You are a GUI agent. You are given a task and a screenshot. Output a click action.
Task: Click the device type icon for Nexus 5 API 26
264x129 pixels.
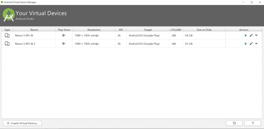7,35
